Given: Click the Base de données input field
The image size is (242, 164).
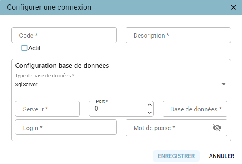Looking at the screenshot, I should [x=195, y=109].
